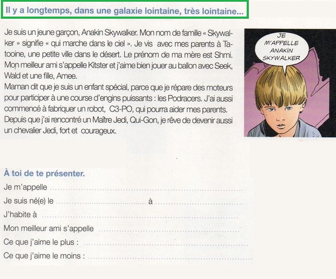The width and height of the screenshot is (336, 279).
Task: Click the Anakin Skywalker comic image
Action: [x=290, y=83]
